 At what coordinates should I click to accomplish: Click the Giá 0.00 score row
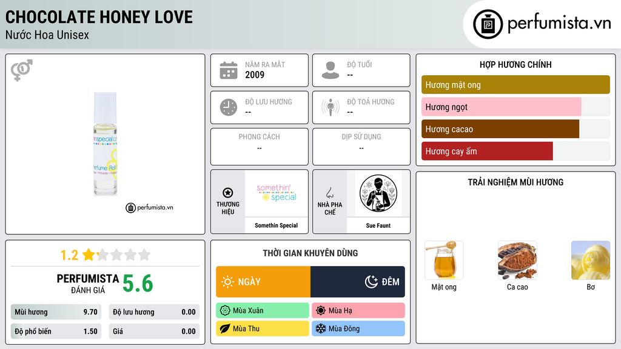pos(154,331)
